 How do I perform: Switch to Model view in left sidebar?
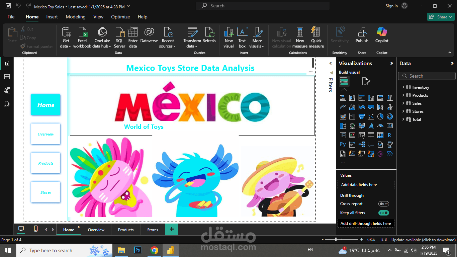(7, 90)
